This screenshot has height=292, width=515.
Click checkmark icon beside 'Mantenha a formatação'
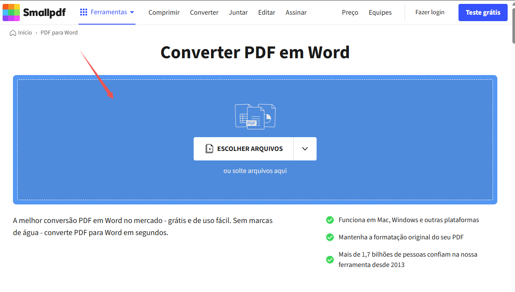[330, 237]
